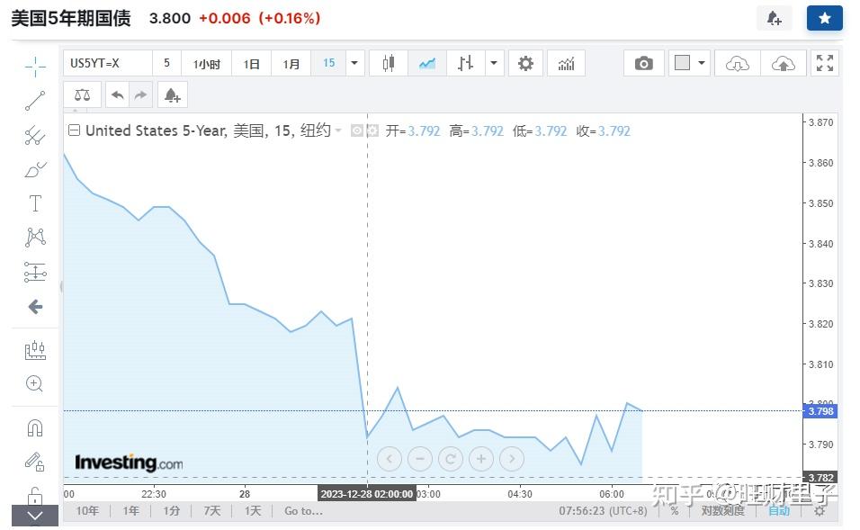This screenshot has width=860, height=530.
Task: Select the 1日 interval tab
Action: pyautogui.click(x=252, y=64)
